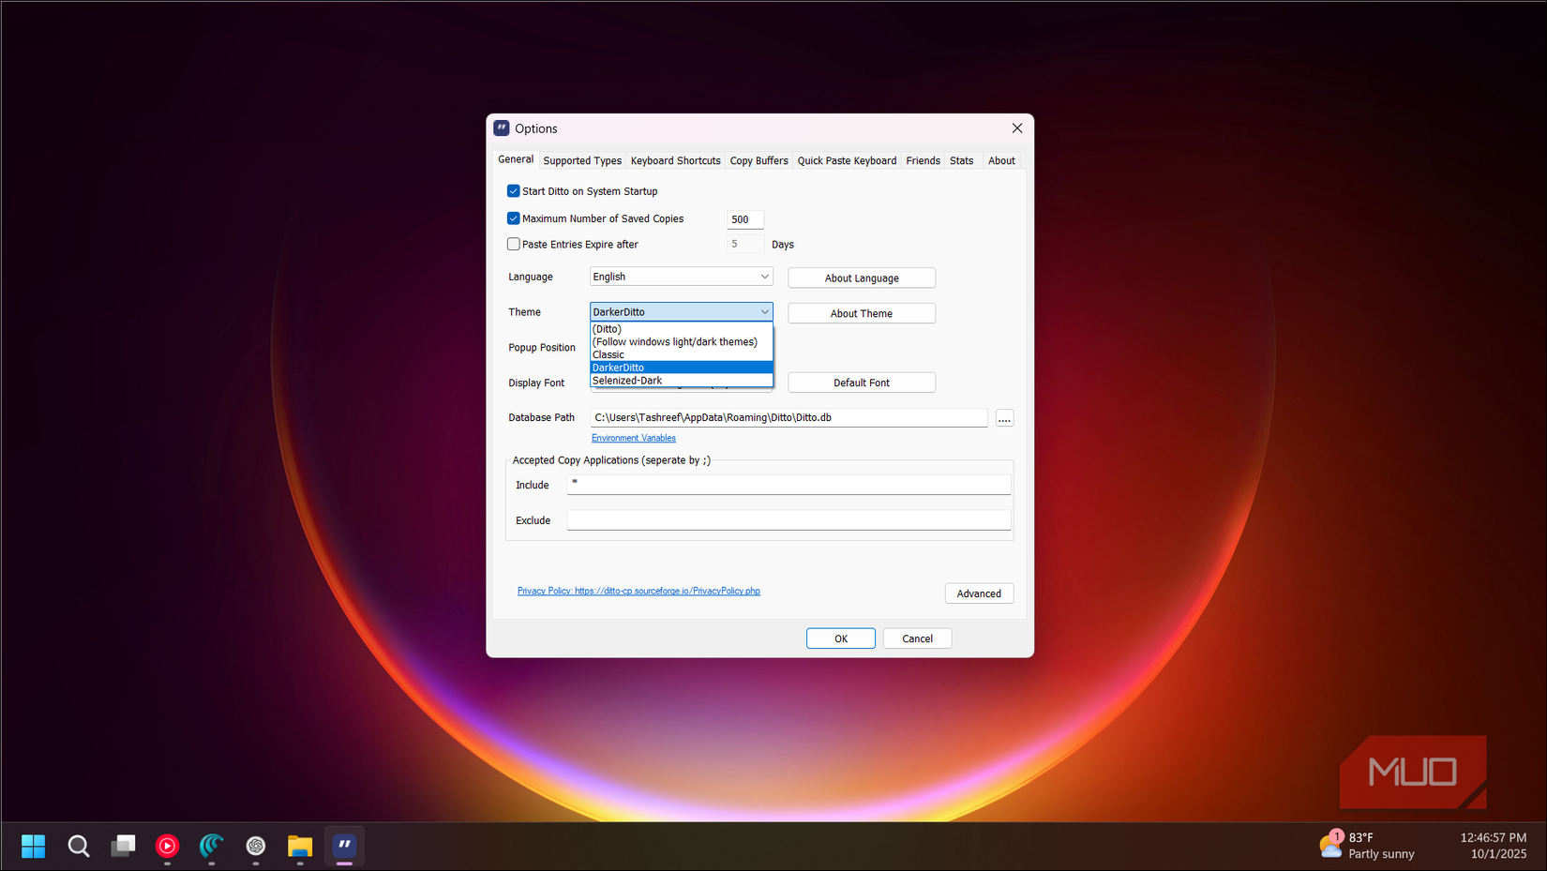Click the Windows Start button

coord(34,846)
